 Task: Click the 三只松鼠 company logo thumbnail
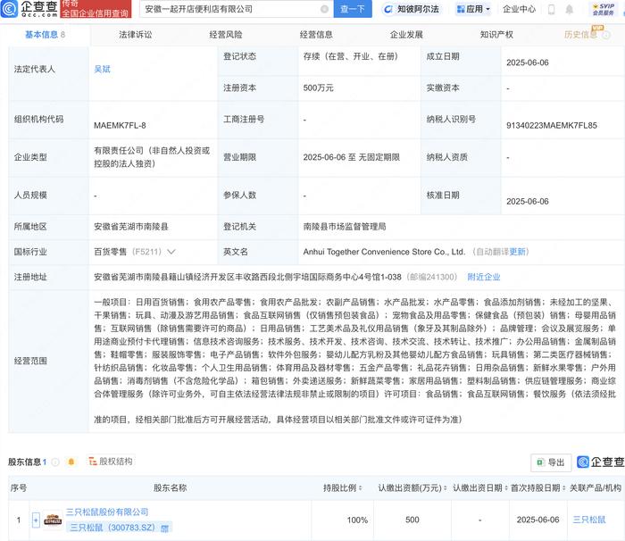pyautogui.click(x=53, y=520)
